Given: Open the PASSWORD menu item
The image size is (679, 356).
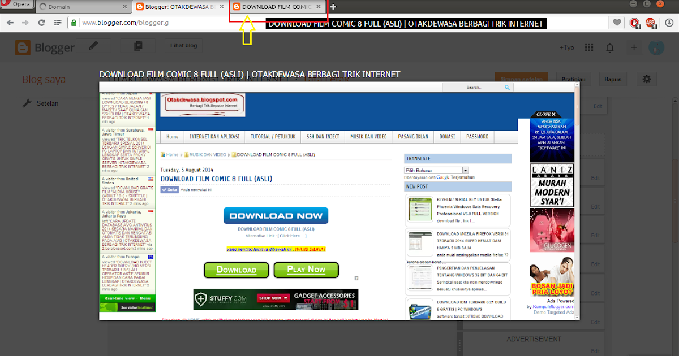Looking at the screenshot, I should point(477,137).
